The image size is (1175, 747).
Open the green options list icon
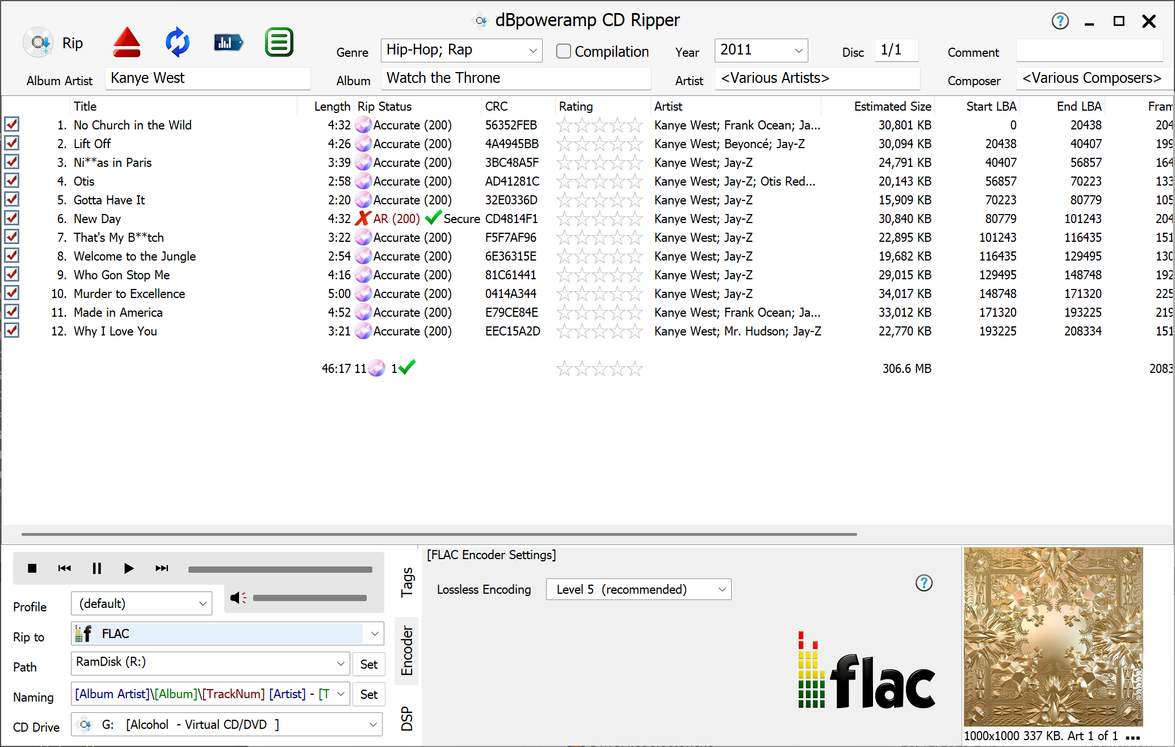tap(279, 43)
